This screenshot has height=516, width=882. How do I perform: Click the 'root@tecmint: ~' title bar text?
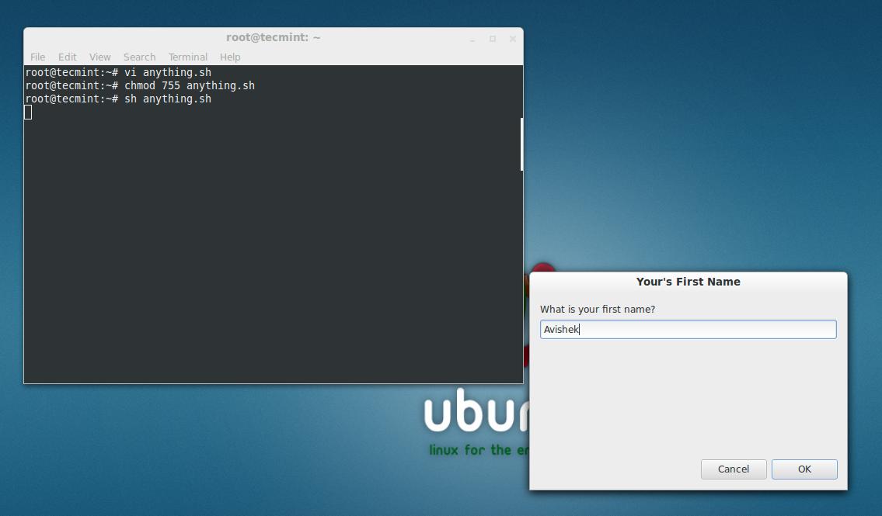(274, 37)
